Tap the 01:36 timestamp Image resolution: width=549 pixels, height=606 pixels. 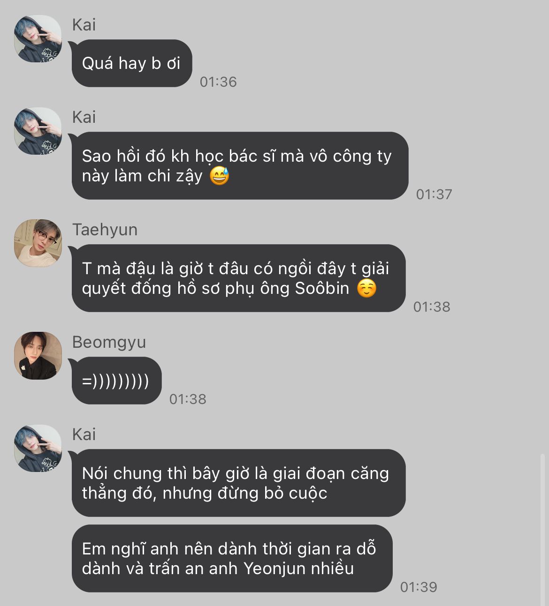[x=218, y=82]
